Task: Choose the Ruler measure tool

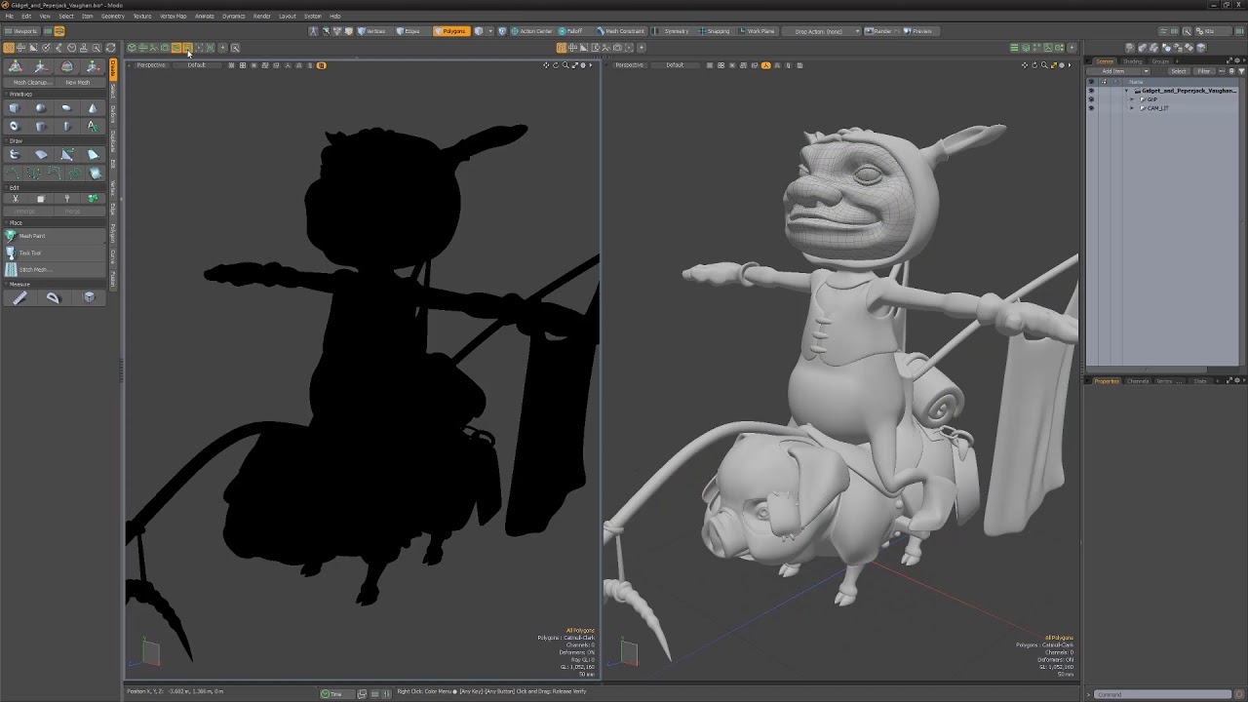Action: [19, 298]
